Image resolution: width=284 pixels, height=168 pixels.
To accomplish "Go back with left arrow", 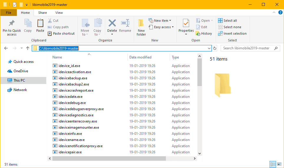I will 6,48.
